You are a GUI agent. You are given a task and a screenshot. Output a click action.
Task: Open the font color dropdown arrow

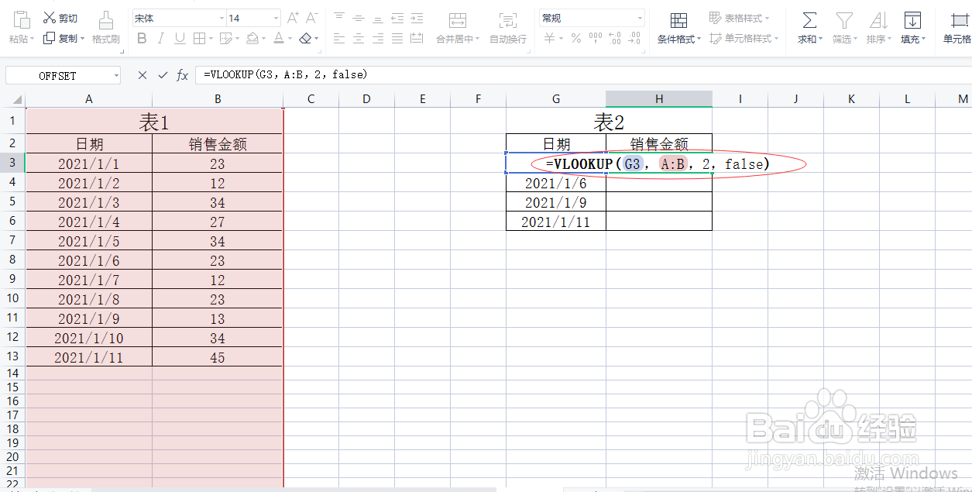click(x=290, y=39)
